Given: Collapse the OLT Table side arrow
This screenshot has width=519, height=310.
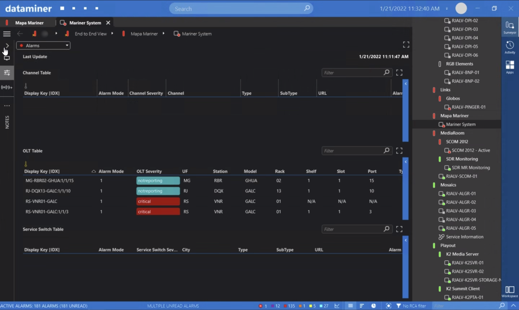Looking at the screenshot, I should (x=405, y=162).
